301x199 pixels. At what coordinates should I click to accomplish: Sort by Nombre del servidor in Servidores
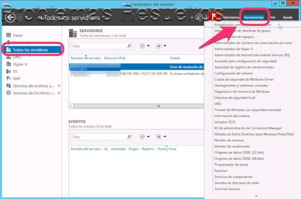tap(85, 58)
